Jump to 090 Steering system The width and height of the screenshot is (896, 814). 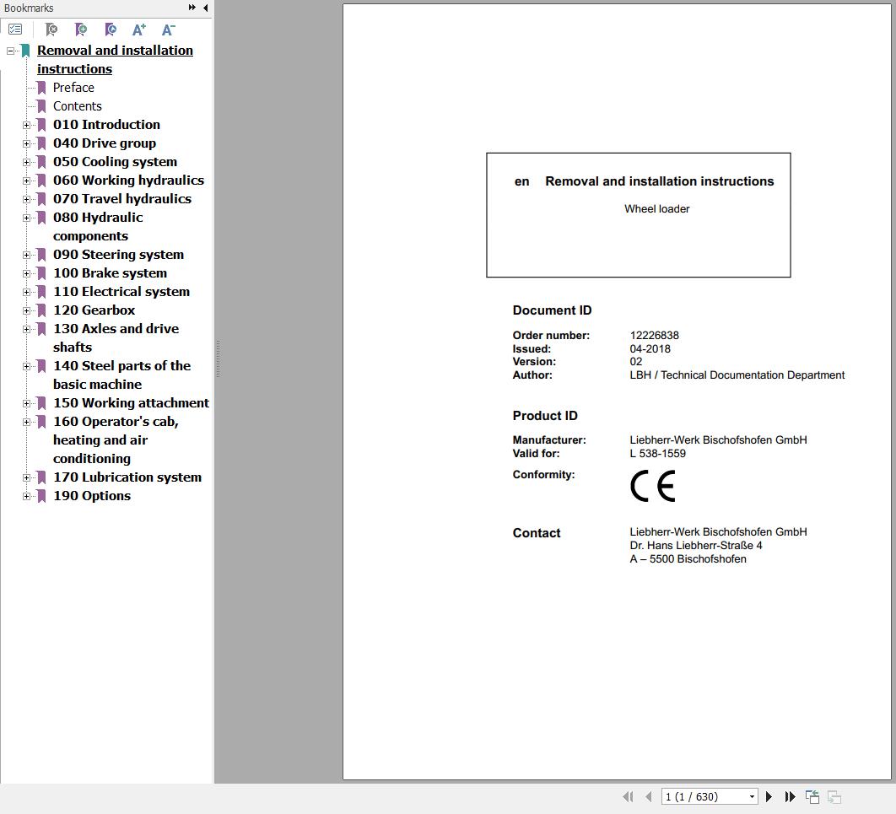tap(118, 255)
